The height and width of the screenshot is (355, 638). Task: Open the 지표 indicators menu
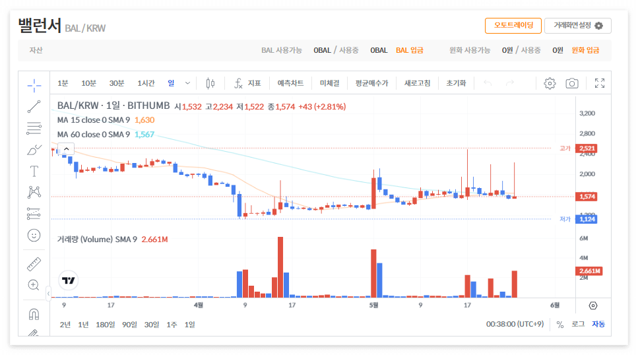coord(247,83)
